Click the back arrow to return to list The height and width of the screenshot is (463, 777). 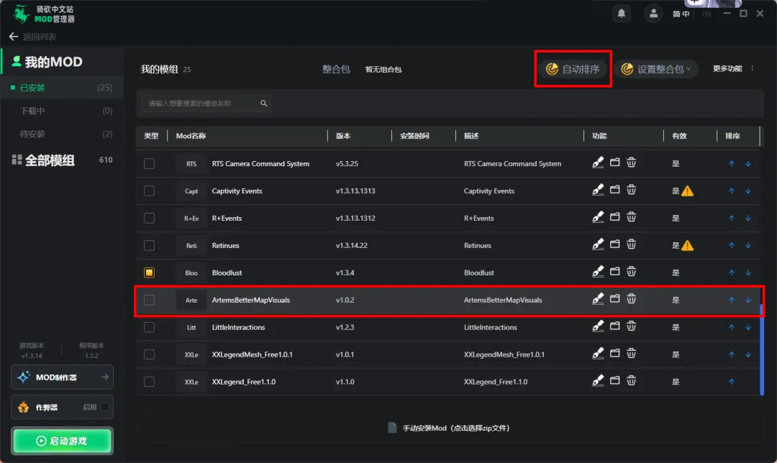[x=14, y=37]
